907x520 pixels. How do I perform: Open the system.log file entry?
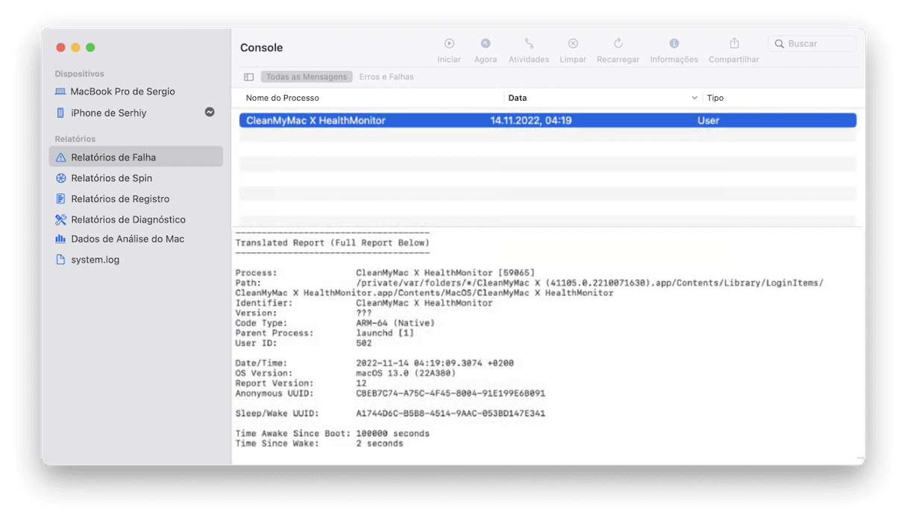click(95, 260)
